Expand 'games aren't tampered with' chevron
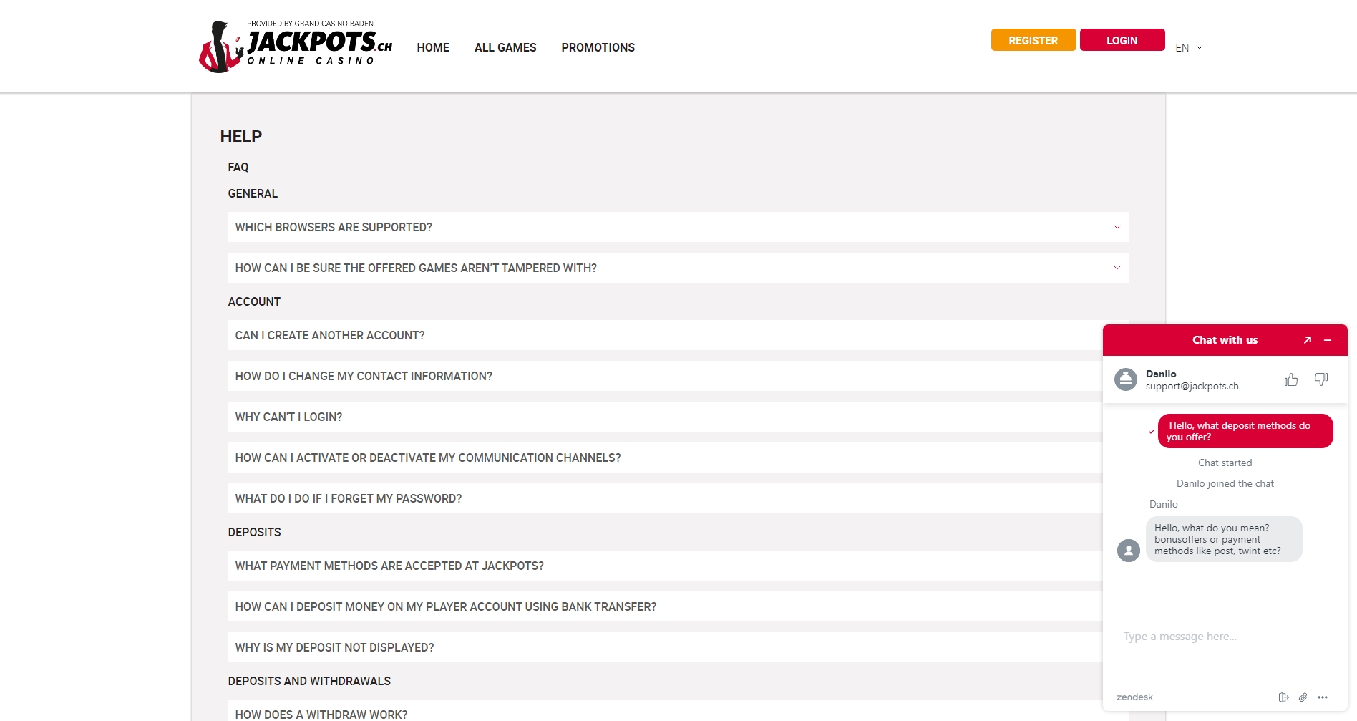 pos(1117,268)
